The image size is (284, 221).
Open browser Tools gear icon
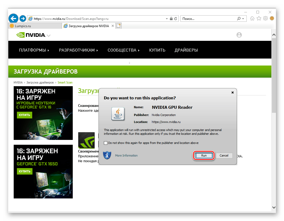265,19
